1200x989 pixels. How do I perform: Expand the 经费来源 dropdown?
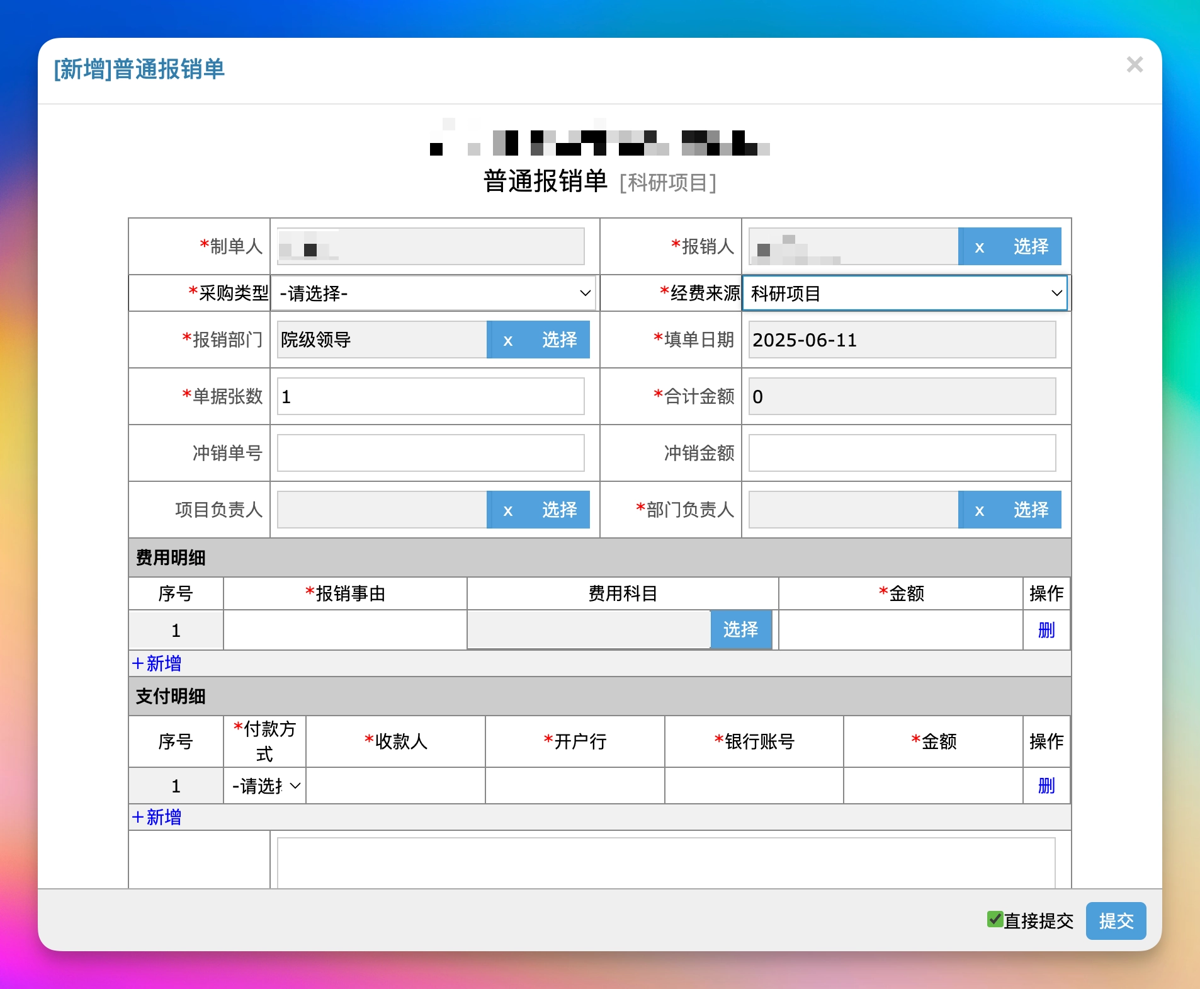point(905,293)
